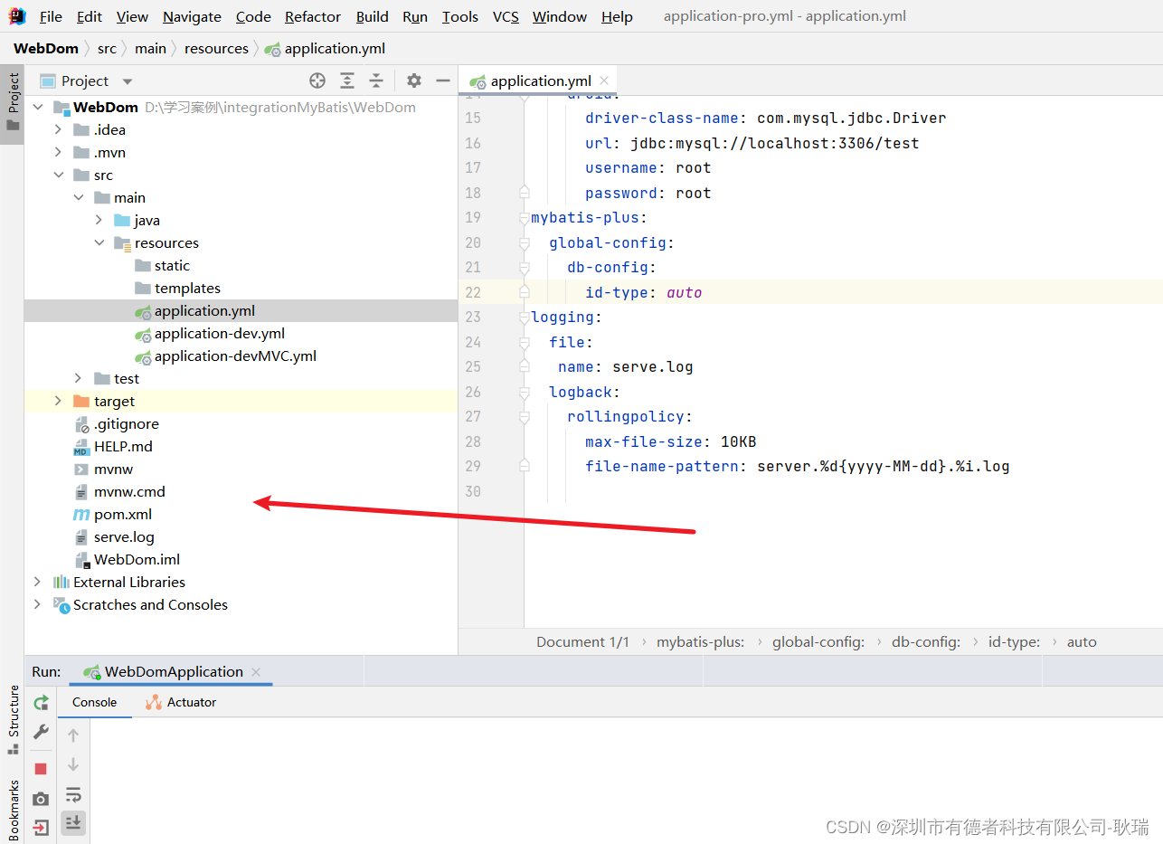Expand Scratches and Consoles node
This screenshot has height=844, width=1163.
(x=38, y=604)
